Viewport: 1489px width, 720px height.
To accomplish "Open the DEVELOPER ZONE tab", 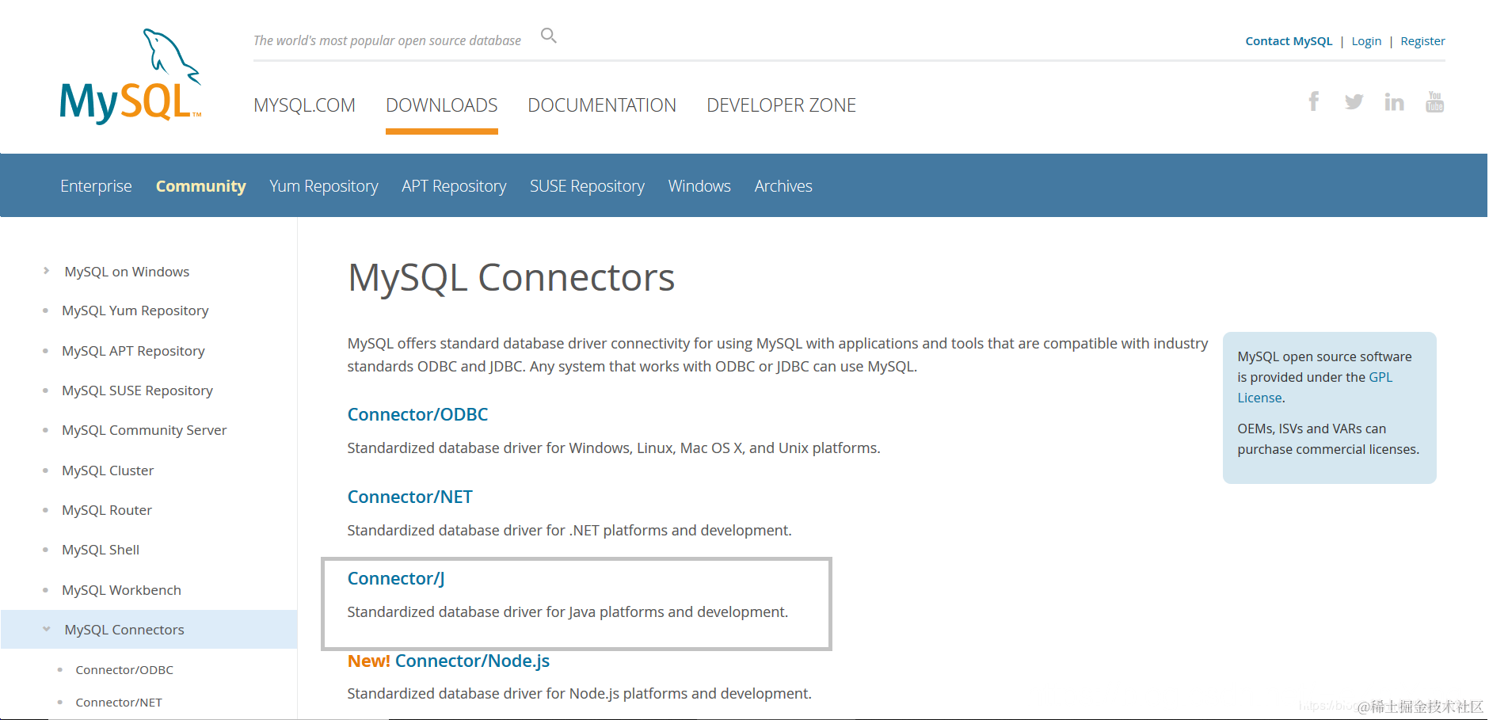I will coord(781,105).
